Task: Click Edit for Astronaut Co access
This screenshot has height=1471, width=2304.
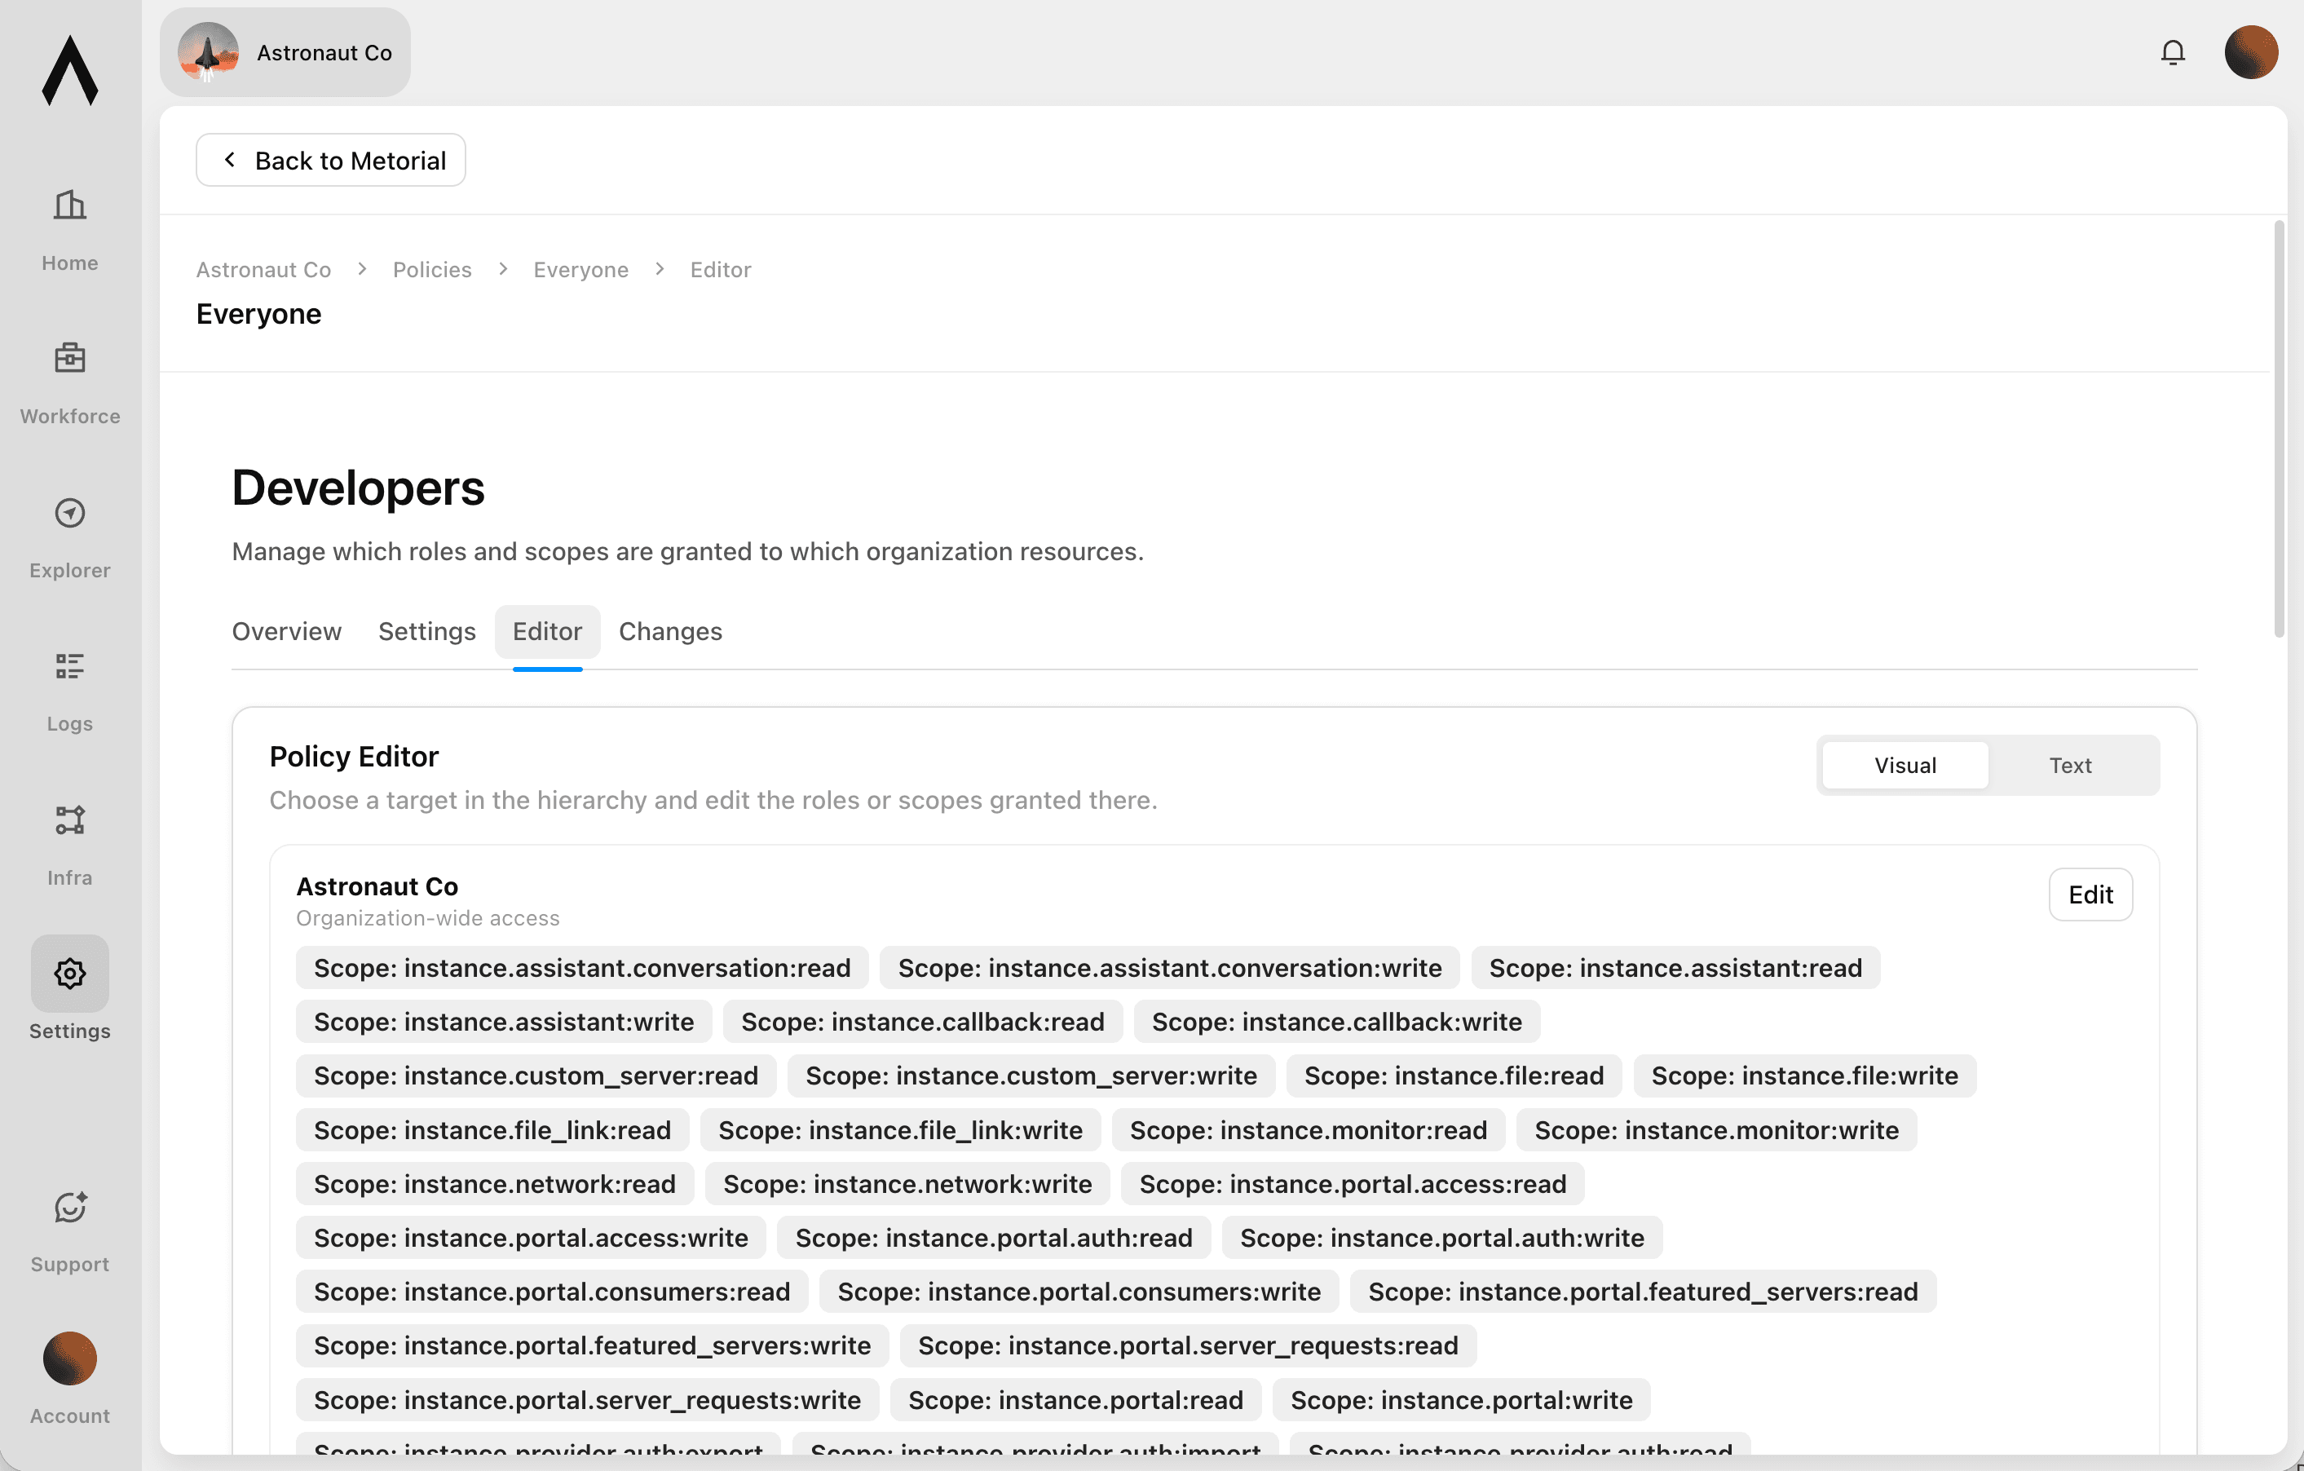Action: pos(2090,895)
